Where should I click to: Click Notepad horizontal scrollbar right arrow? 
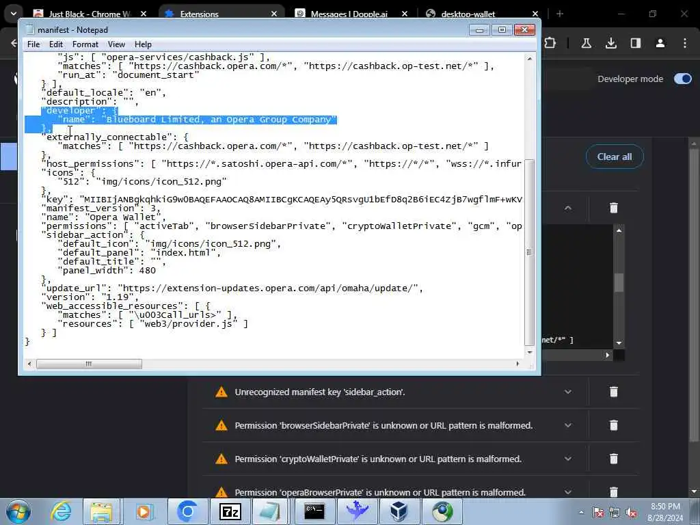tap(518, 364)
